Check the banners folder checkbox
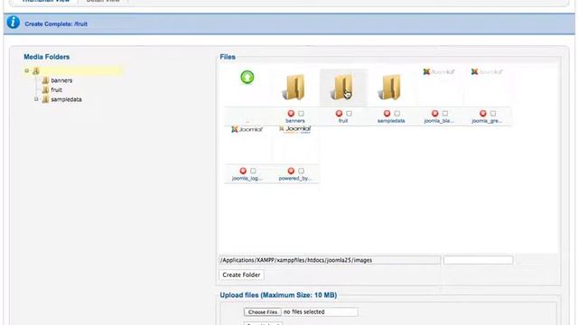The image size is (578, 325). point(301,114)
